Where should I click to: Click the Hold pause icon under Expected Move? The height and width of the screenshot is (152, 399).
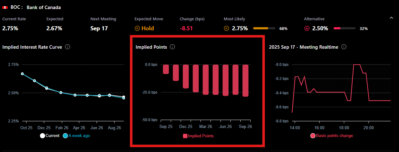[137, 28]
